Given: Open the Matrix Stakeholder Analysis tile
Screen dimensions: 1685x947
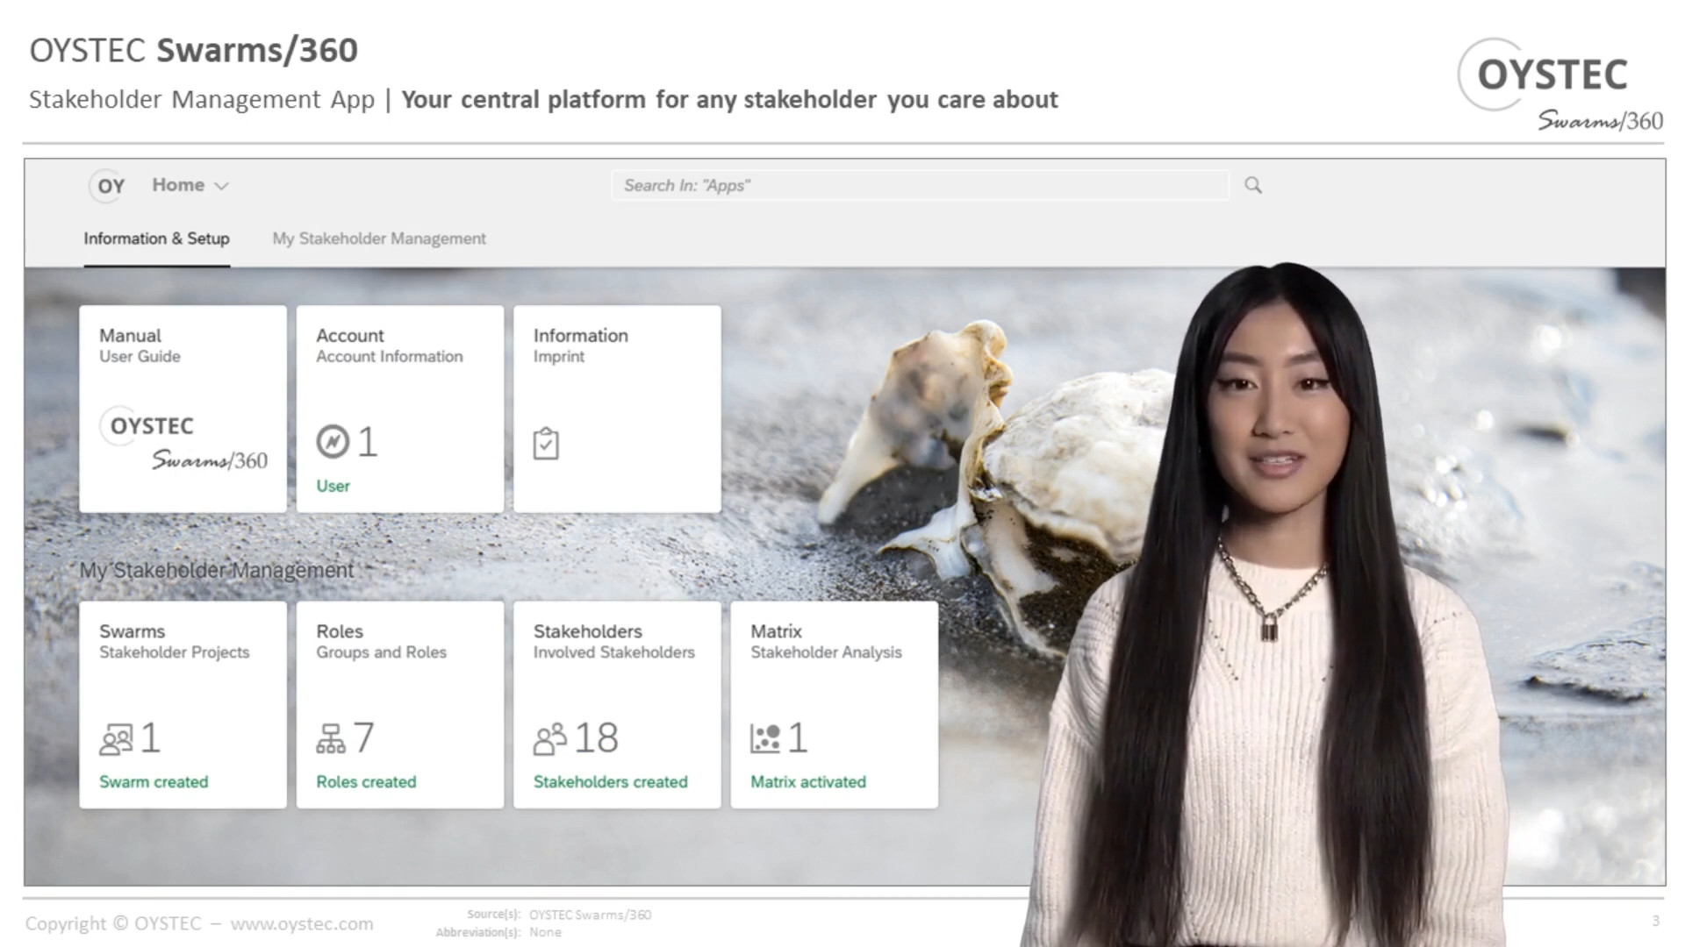Looking at the screenshot, I should click(834, 705).
